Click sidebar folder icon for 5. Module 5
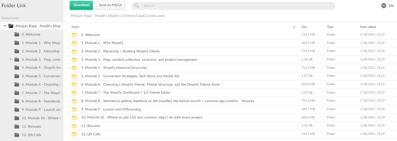This screenshot has width=397, height=141. pyautogui.click(x=17, y=76)
